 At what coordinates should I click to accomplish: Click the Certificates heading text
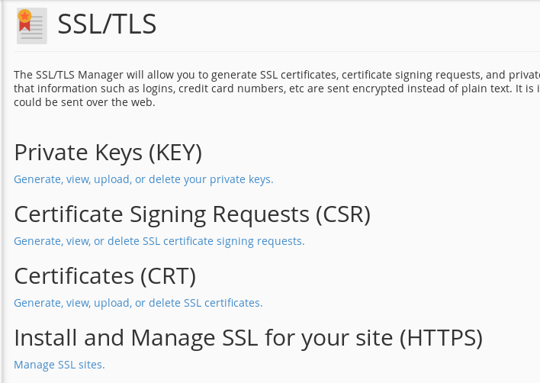(x=73, y=275)
